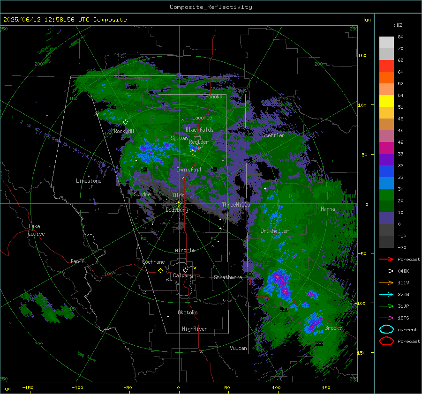422x394 pixels.
Task: Click the Innisfail city label
Action: point(189,170)
